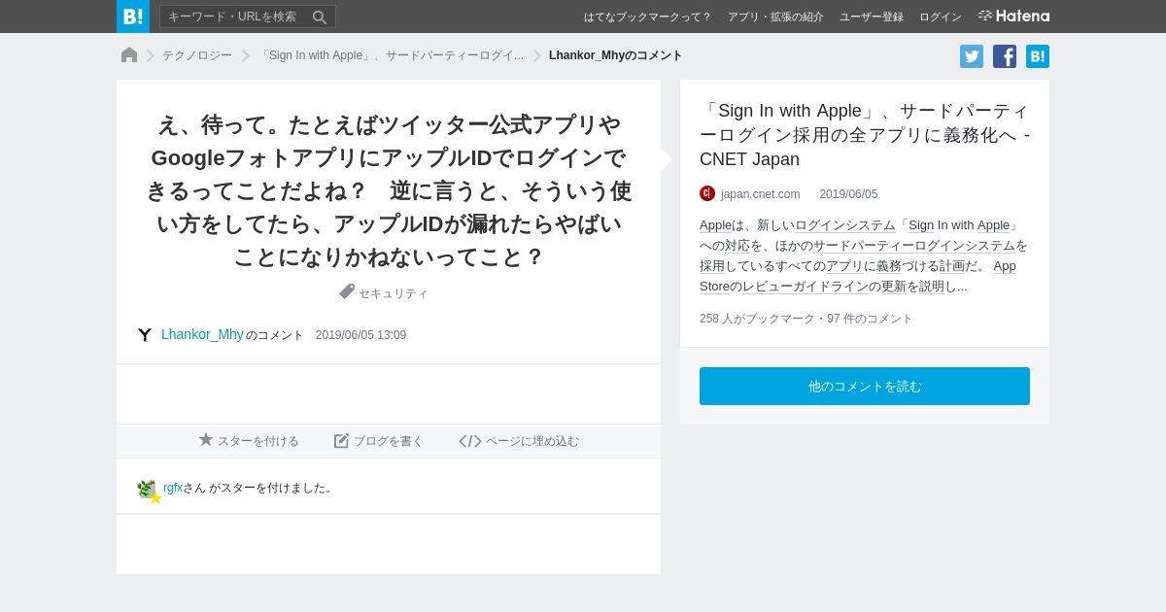The width and height of the screenshot is (1166, 612).
Task: Click サードパーティー keyword link
Action: coord(863,246)
